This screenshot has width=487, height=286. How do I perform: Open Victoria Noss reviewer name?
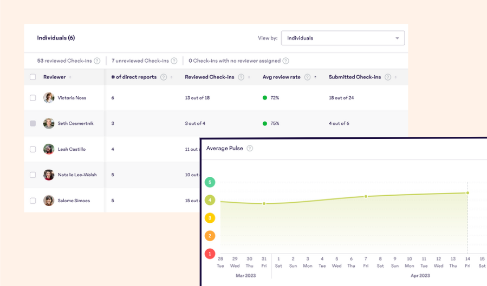point(72,98)
